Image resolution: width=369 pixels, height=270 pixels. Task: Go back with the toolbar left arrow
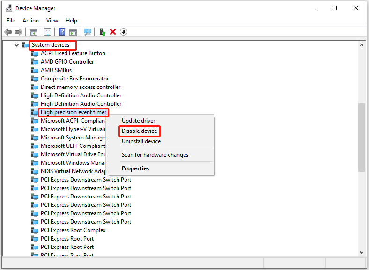click(8, 32)
